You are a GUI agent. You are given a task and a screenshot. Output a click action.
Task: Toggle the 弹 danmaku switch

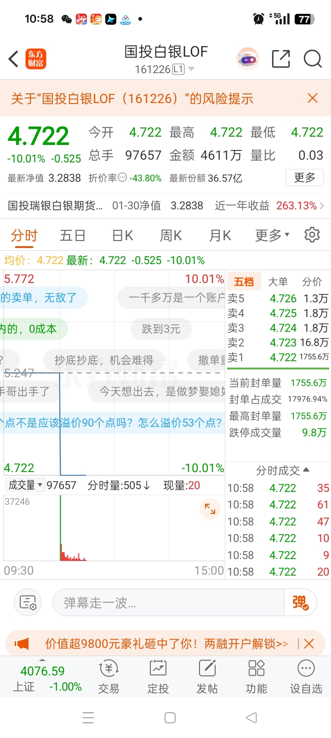(300, 602)
